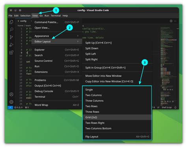This screenshot has height=148, width=187.
Task: Select Extensions in View menu
Action: [x=57, y=72]
